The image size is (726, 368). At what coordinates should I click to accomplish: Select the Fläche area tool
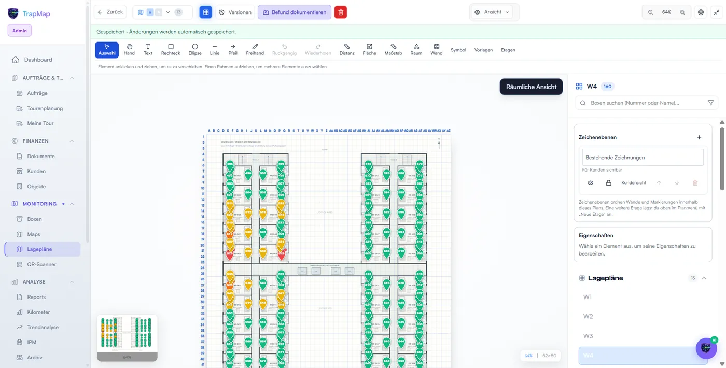pos(369,50)
